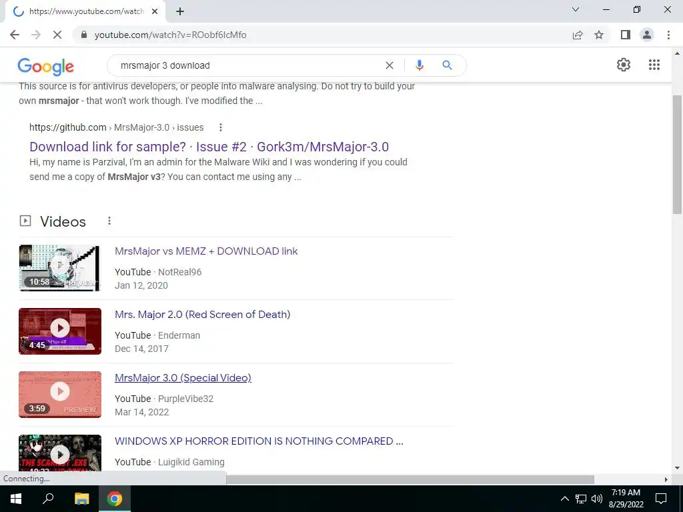Open the Chrome profile avatar

(647, 35)
